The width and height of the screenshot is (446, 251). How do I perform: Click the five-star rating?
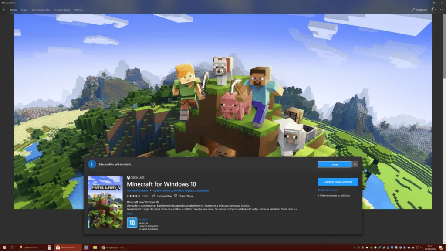pos(133,196)
